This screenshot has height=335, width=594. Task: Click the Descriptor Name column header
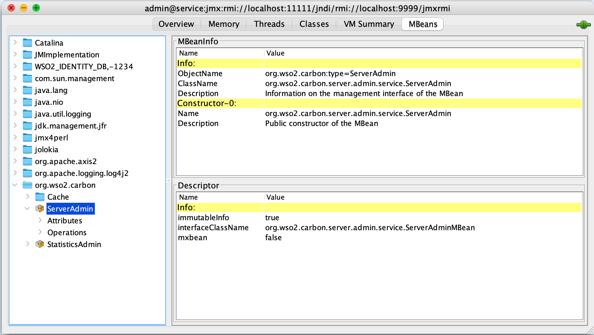point(221,197)
